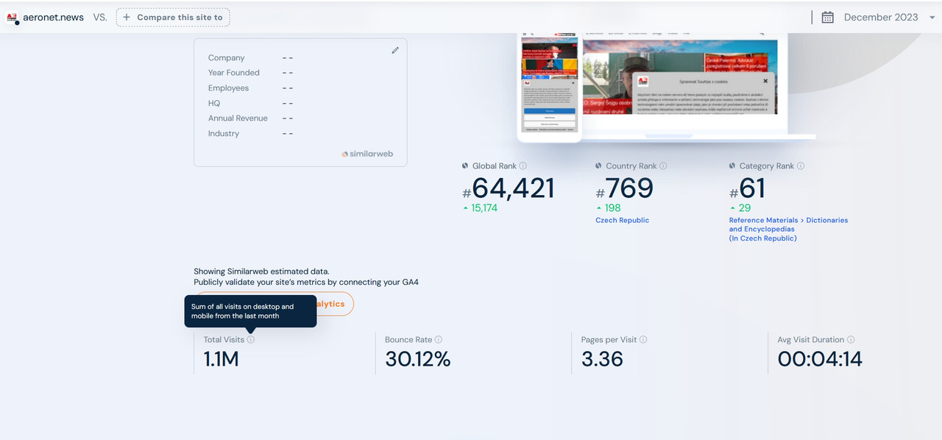The width and height of the screenshot is (942, 440).
Task: Click the Compare this site to button
Action: tap(173, 17)
